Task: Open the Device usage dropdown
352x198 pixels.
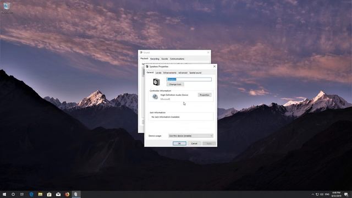Action: point(191,136)
